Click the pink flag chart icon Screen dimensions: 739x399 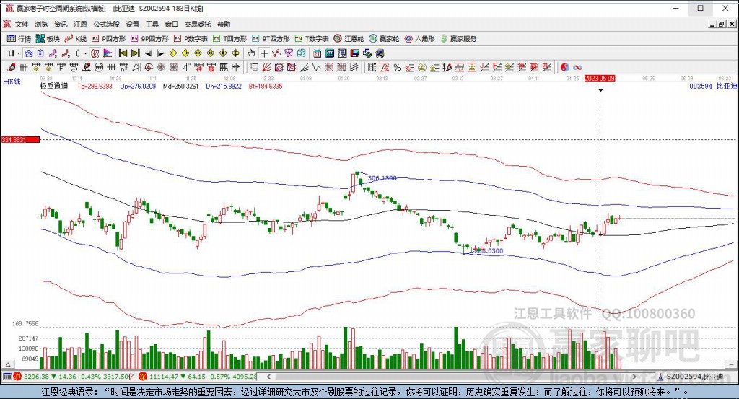tap(108, 53)
